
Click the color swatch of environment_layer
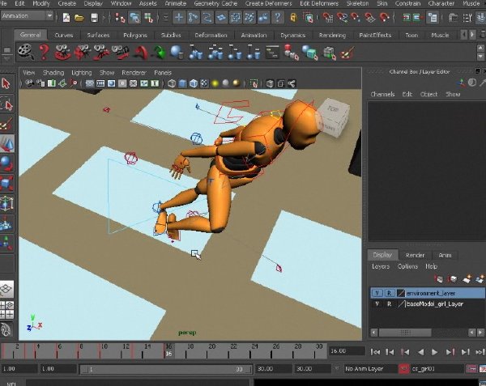[x=401, y=293]
